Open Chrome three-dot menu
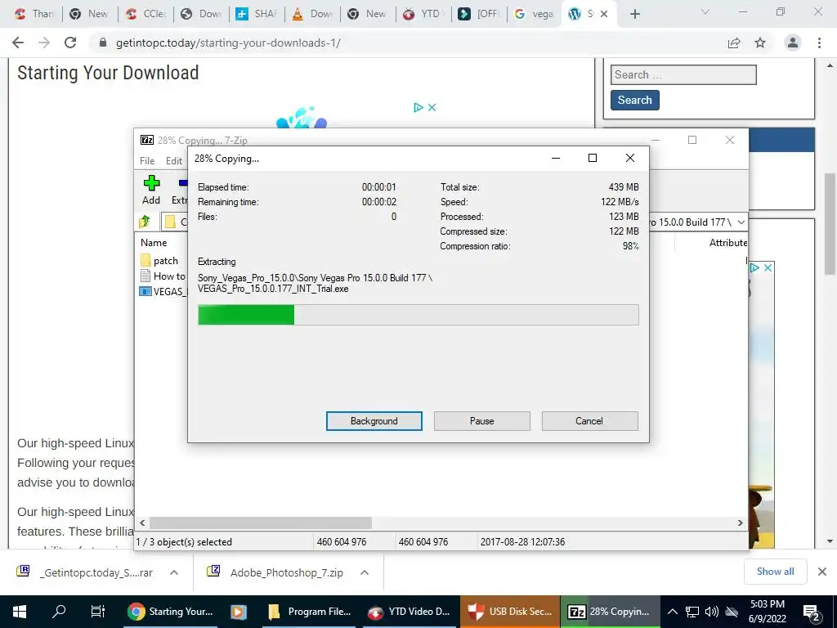Screen dimensions: 837x628 (x=819, y=43)
